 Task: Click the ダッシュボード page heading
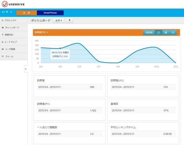pyautogui.click(x=41, y=21)
